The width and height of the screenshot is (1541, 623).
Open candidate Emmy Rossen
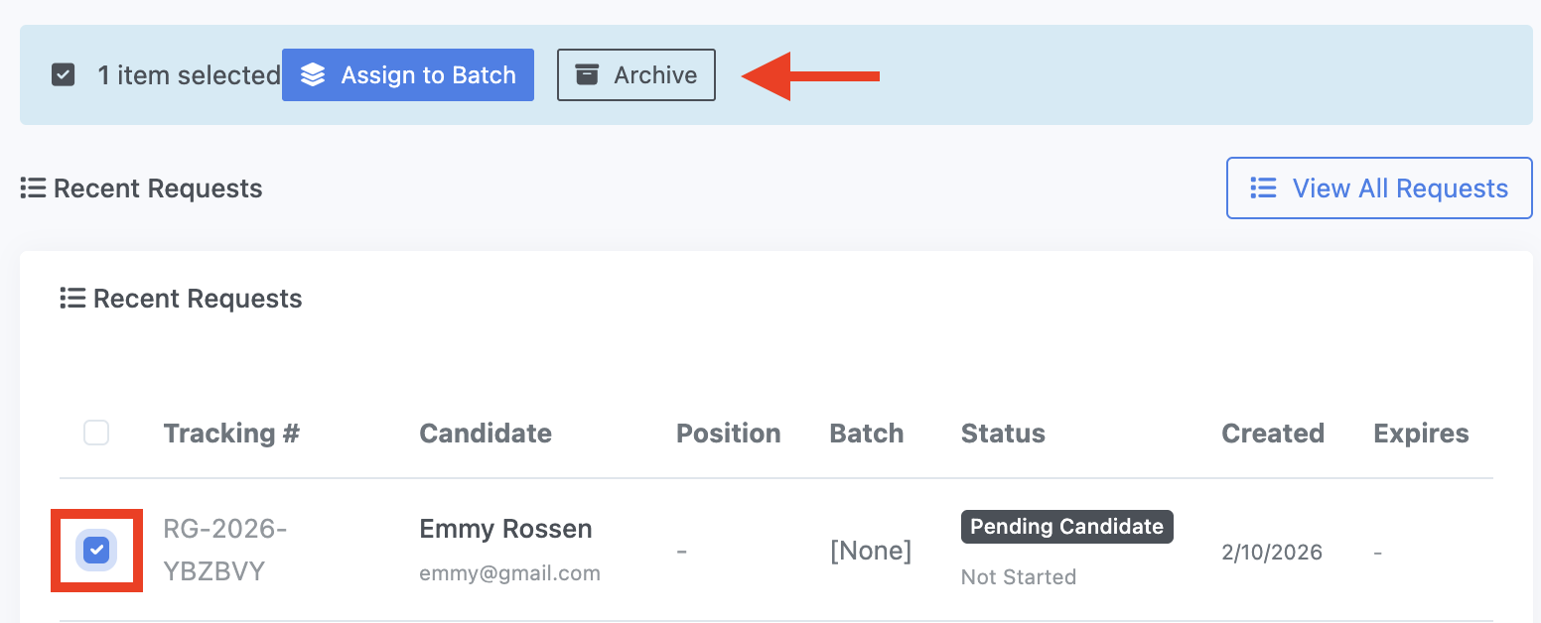(505, 529)
